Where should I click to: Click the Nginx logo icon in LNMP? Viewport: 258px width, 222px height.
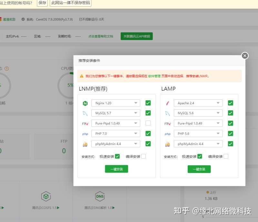coord(85,103)
